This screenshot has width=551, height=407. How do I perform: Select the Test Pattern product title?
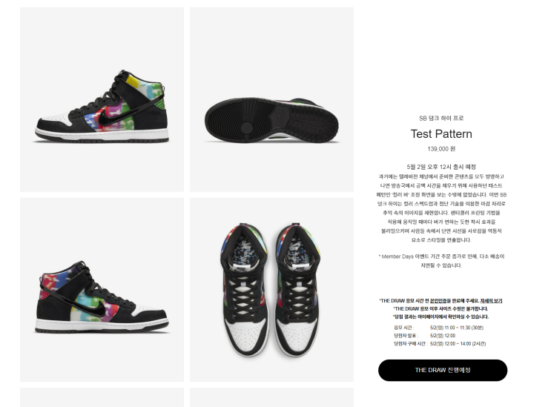[x=441, y=133]
